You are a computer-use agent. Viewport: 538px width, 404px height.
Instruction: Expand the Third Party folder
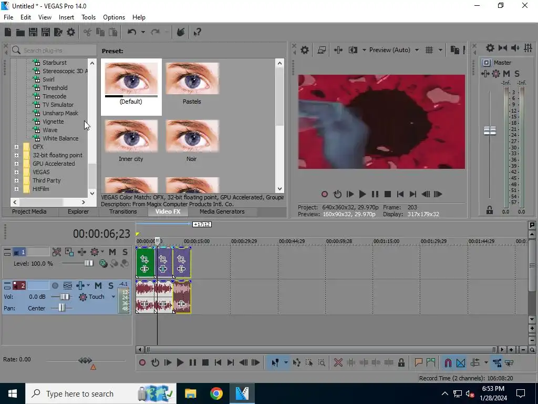(x=16, y=181)
